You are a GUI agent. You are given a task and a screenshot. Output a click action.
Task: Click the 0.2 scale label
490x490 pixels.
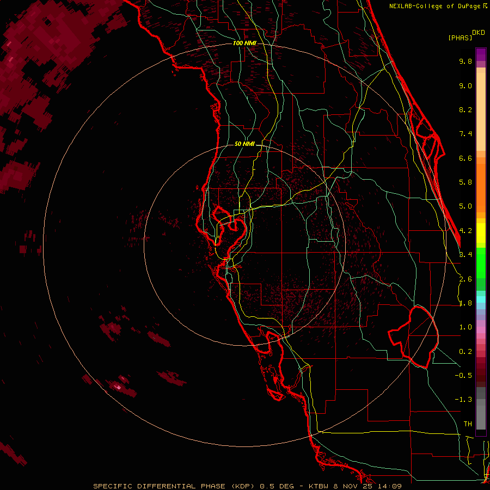(x=465, y=352)
